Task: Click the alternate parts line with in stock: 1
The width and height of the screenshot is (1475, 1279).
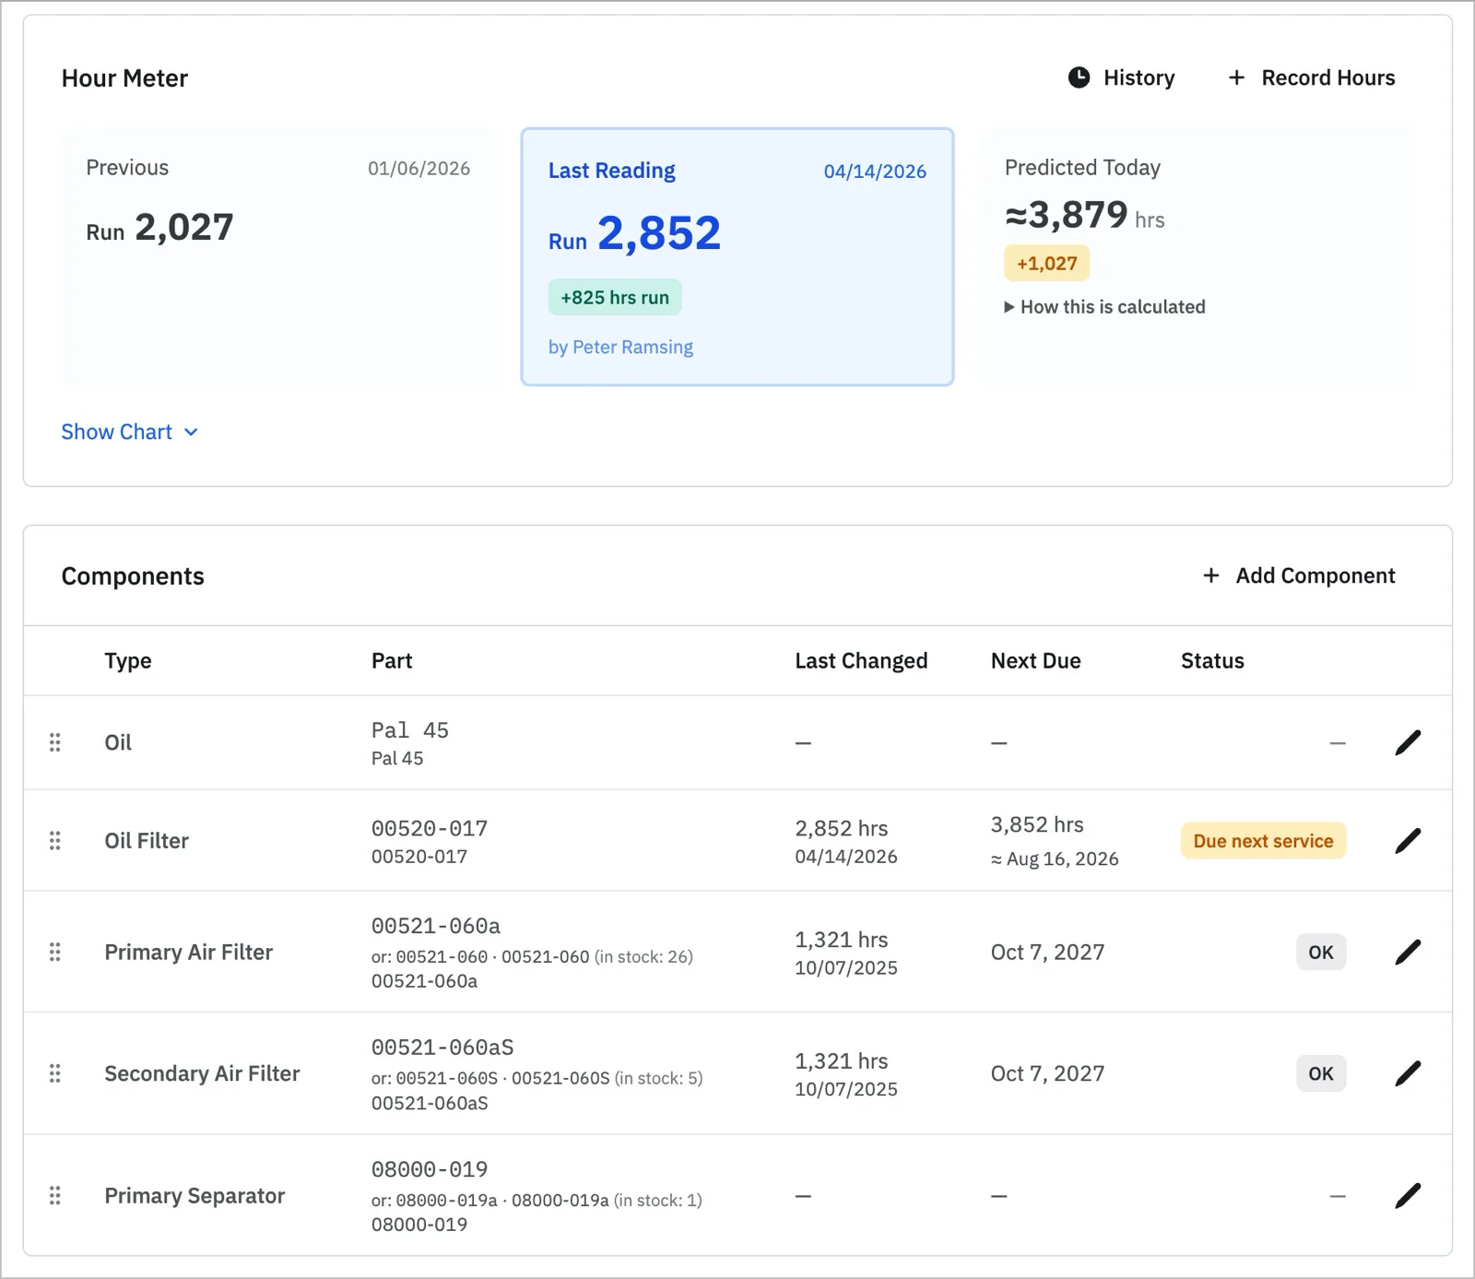Action: click(537, 1201)
